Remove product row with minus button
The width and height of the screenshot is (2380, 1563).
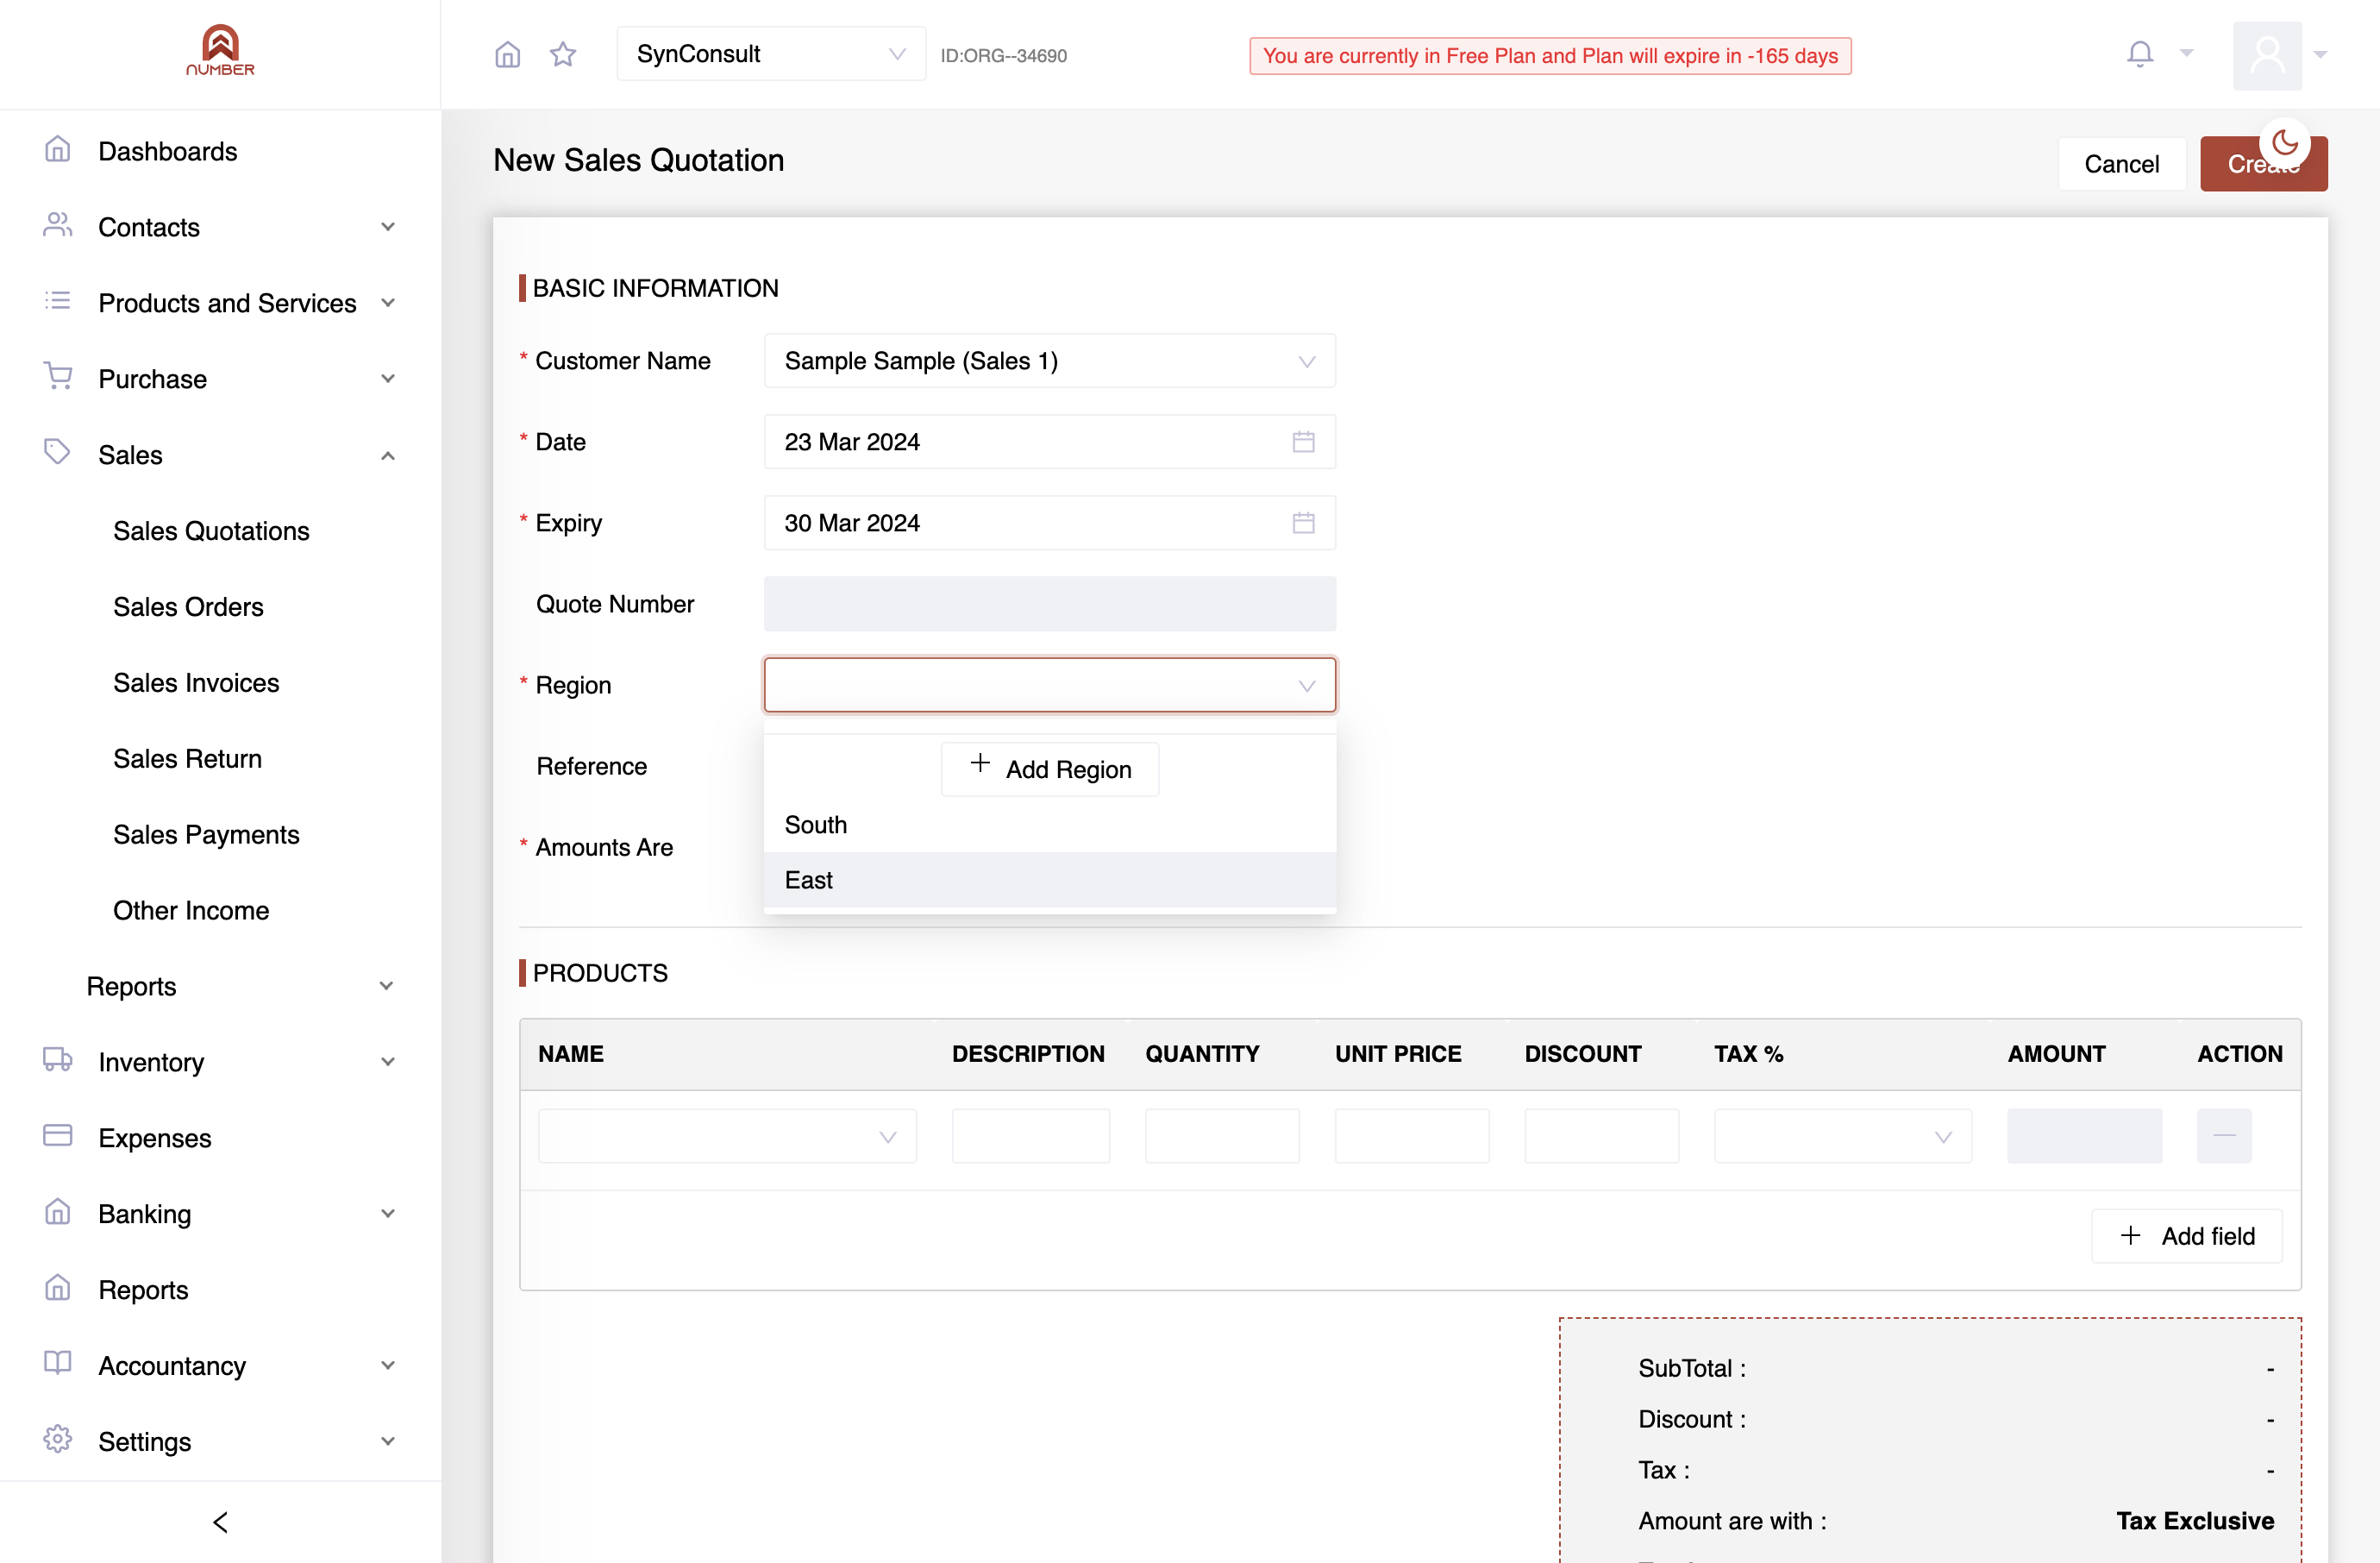(x=2224, y=1136)
